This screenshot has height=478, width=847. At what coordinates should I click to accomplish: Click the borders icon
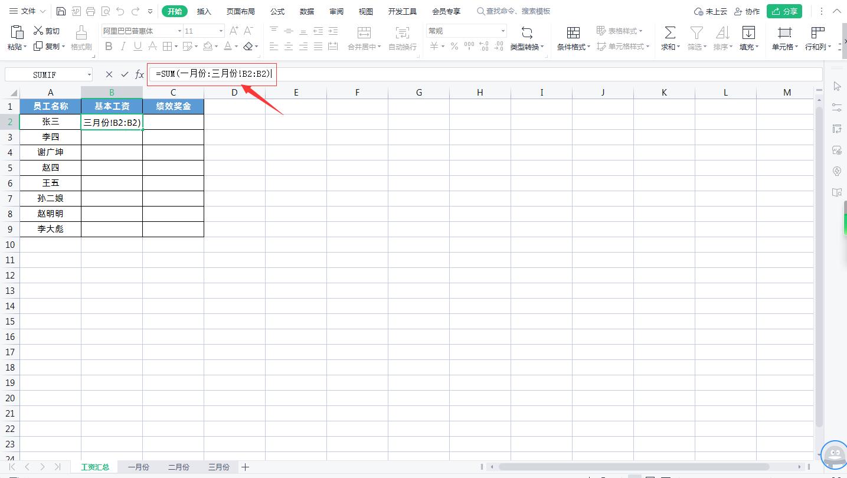167,46
